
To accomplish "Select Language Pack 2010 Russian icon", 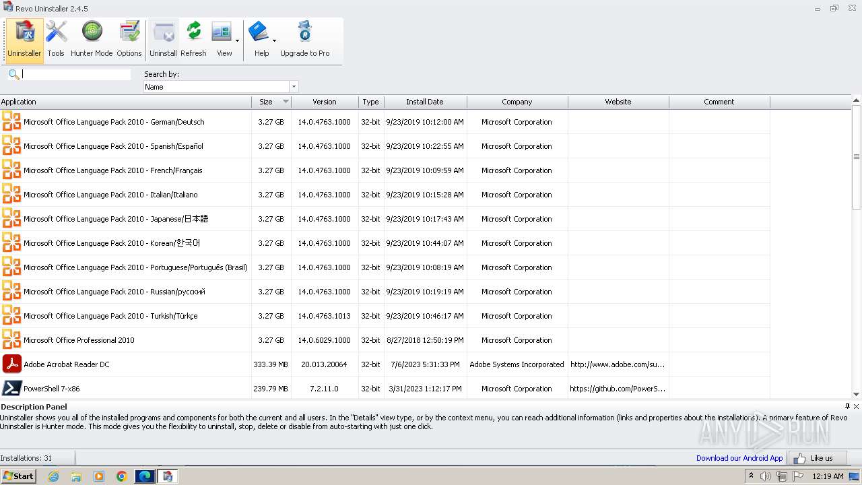I will [x=11, y=291].
